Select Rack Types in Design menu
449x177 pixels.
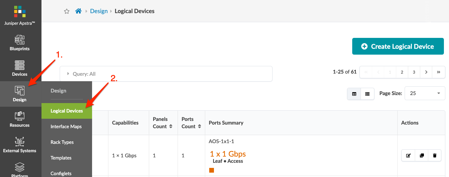coord(62,142)
